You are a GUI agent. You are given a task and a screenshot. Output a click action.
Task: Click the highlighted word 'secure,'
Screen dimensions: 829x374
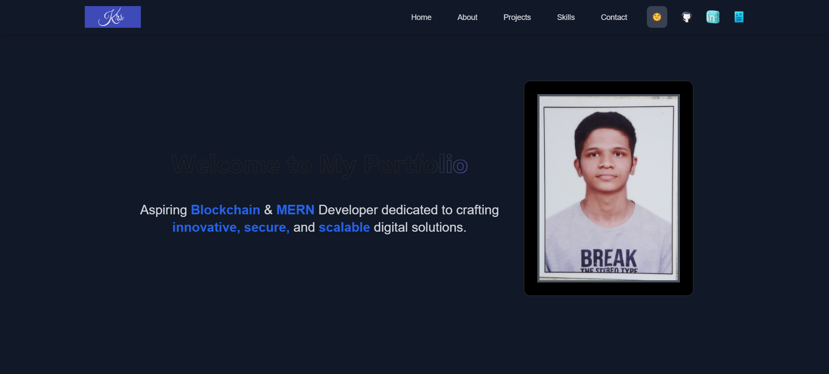tap(266, 227)
